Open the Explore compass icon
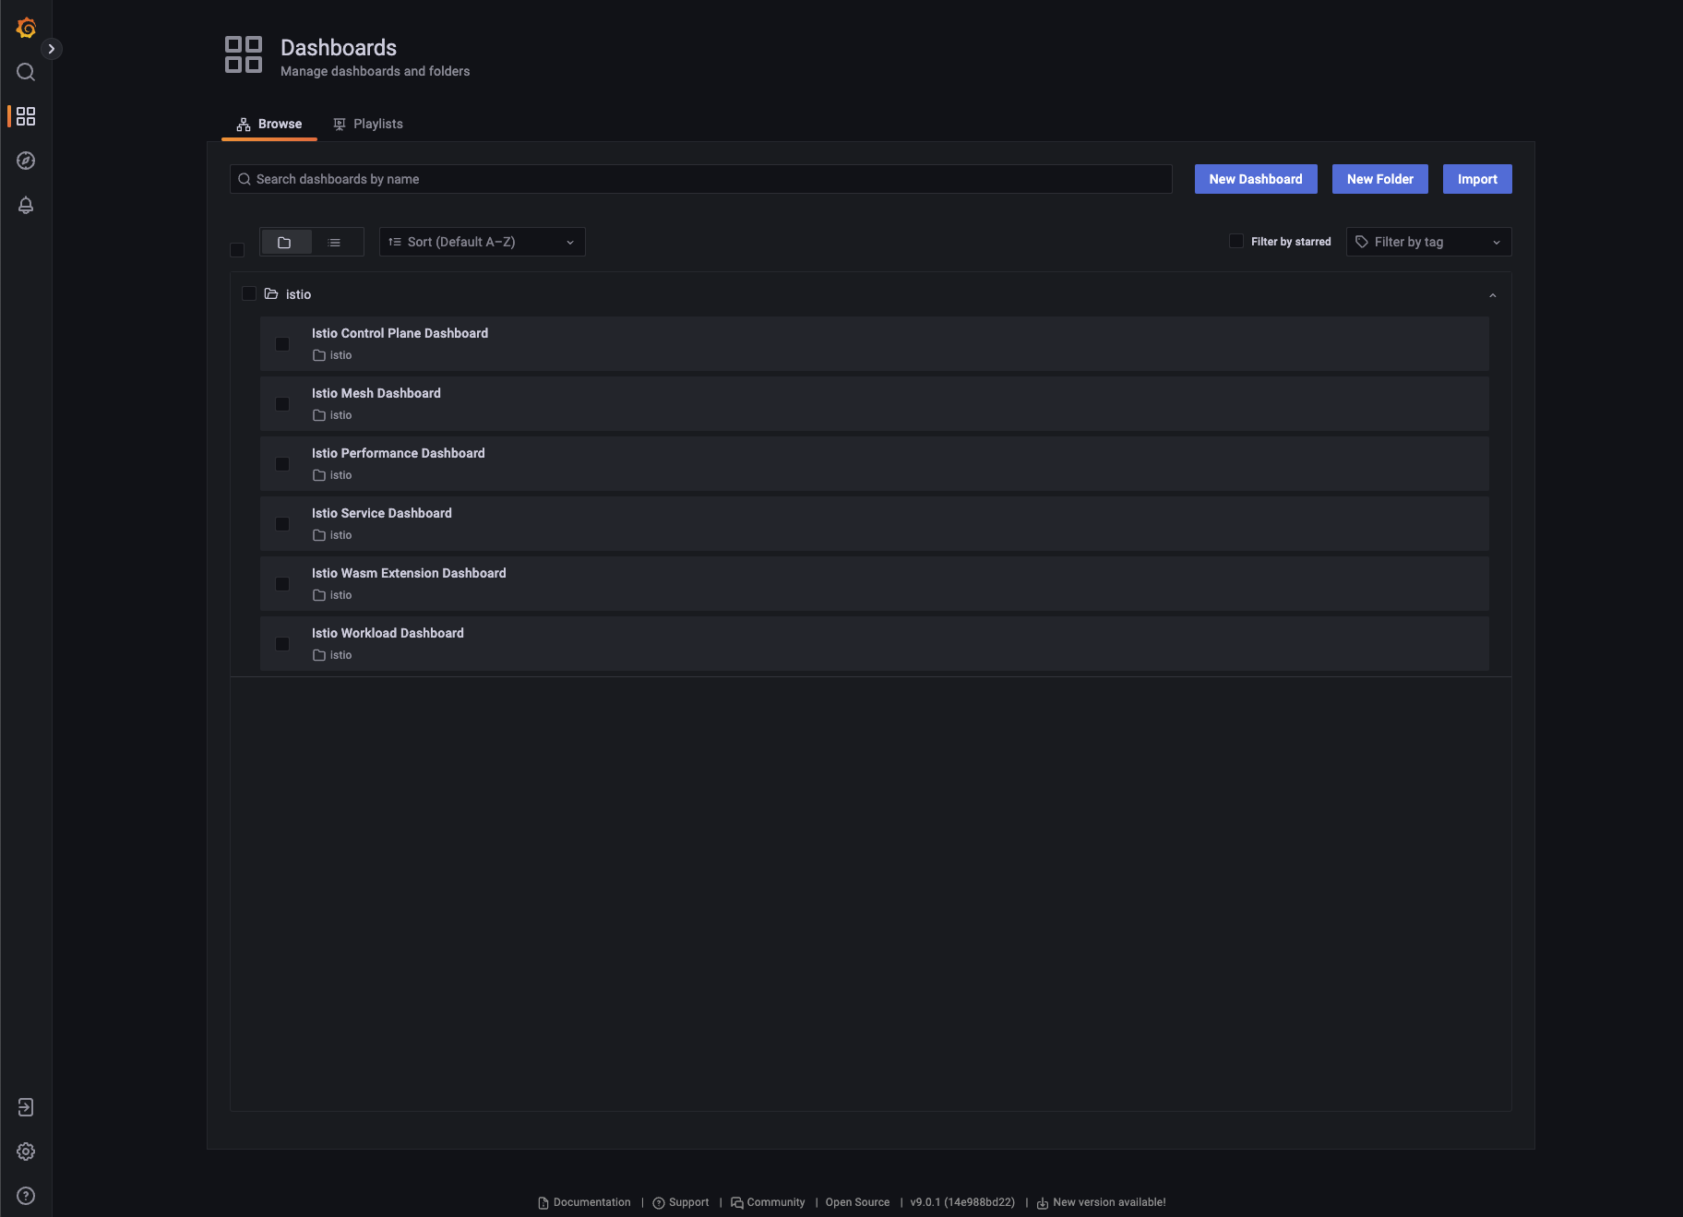1683x1217 pixels. (x=26, y=161)
